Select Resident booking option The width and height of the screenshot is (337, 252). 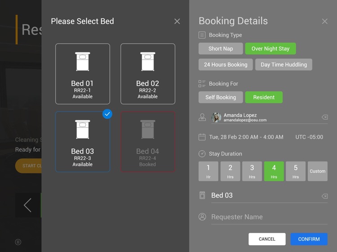[264, 97]
